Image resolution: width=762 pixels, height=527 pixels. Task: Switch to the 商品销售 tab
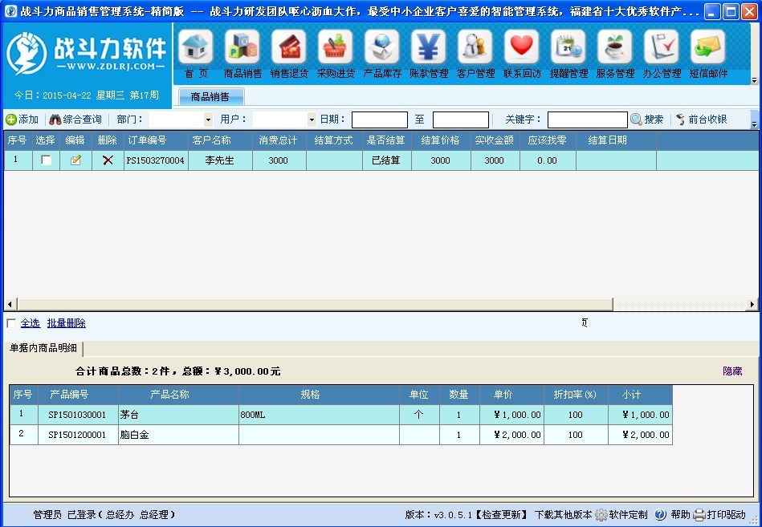pyautogui.click(x=210, y=96)
